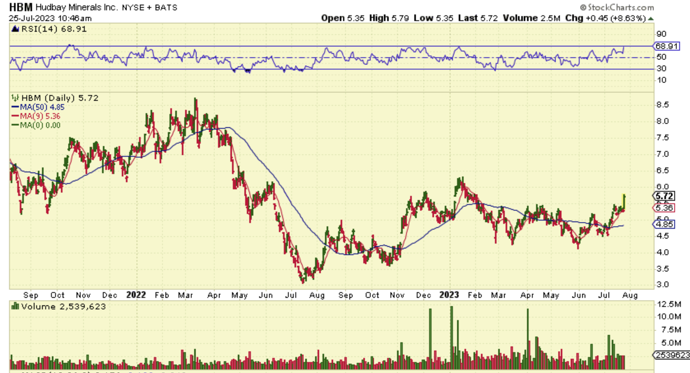Click the StockCharts.com copyright logo
This screenshot has width=690, height=373.
pos(617,7)
